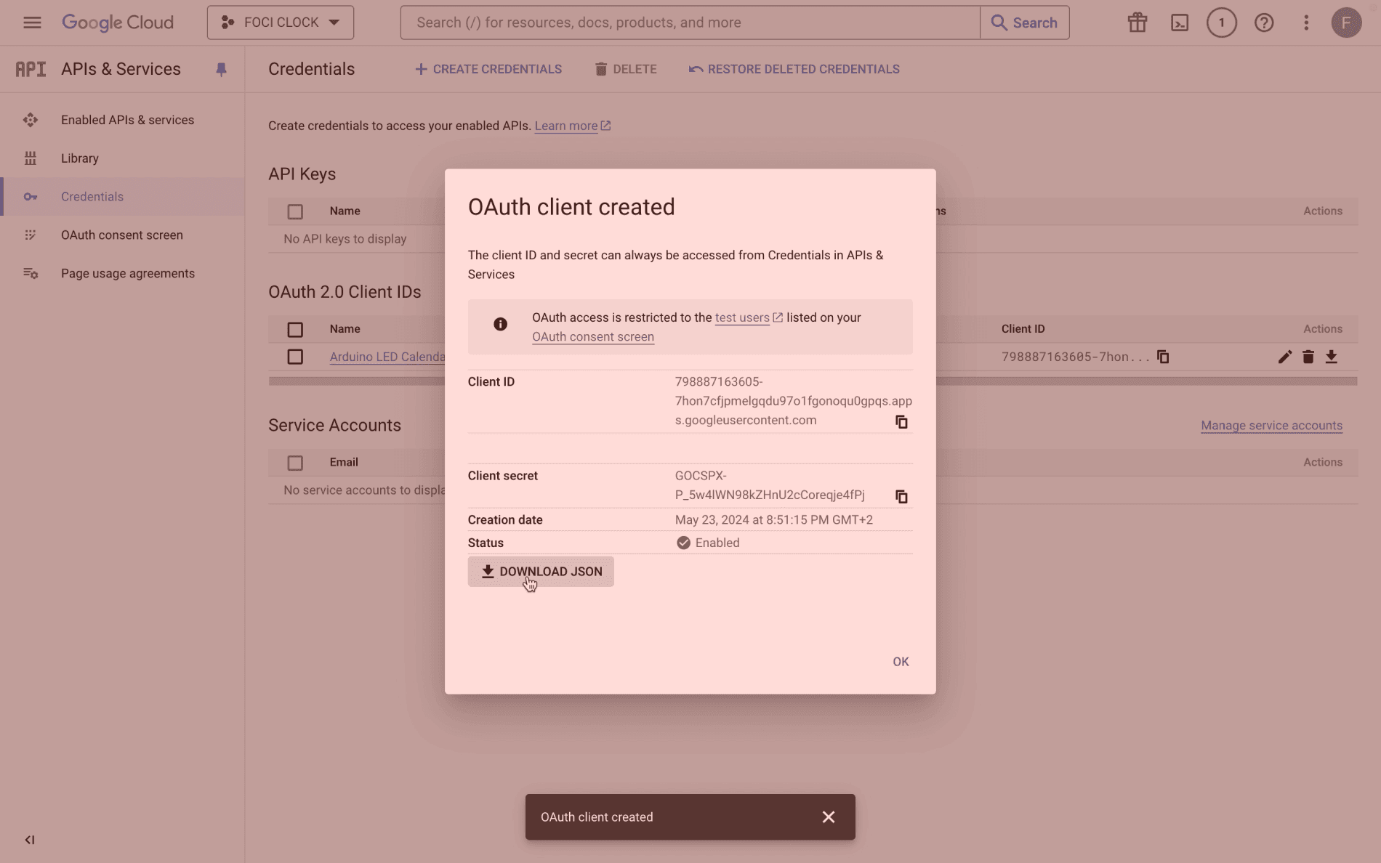The height and width of the screenshot is (863, 1381).
Task: Open OAuth consent screen in sidebar
Action: pyautogui.click(x=122, y=235)
